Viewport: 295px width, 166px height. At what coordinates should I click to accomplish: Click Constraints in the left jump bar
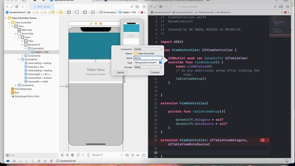coord(108,12)
